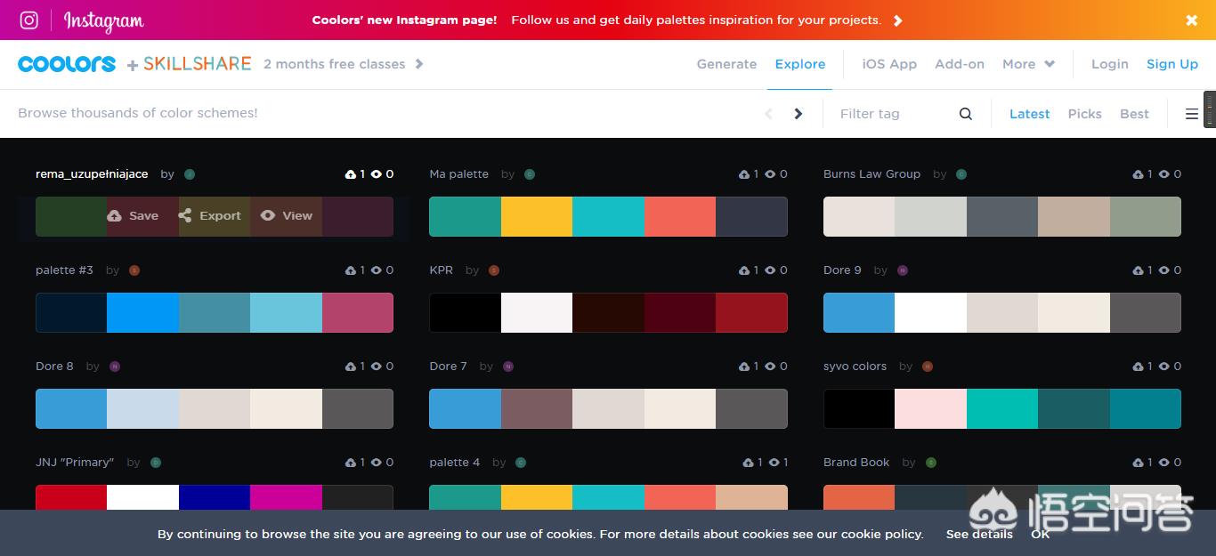The height and width of the screenshot is (556, 1216).
Task: View the rema_uzupełniajace palette
Action: point(287,216)
